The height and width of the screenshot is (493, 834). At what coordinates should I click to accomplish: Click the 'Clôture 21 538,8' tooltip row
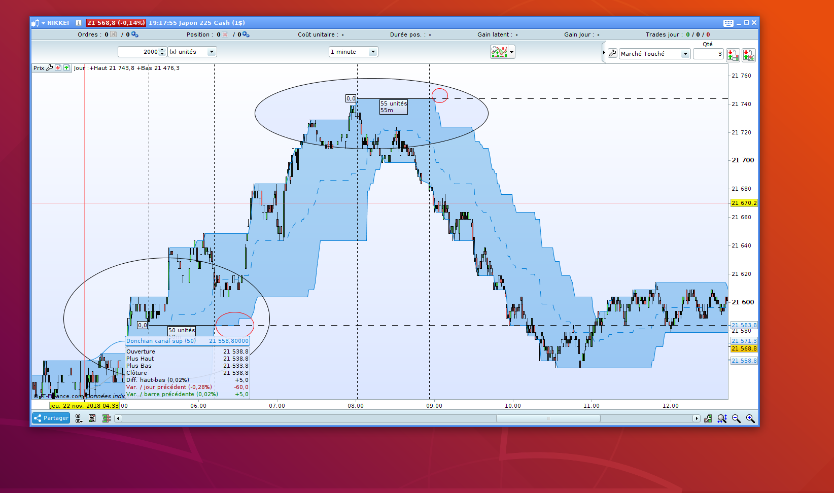click(x=187, y=373)
